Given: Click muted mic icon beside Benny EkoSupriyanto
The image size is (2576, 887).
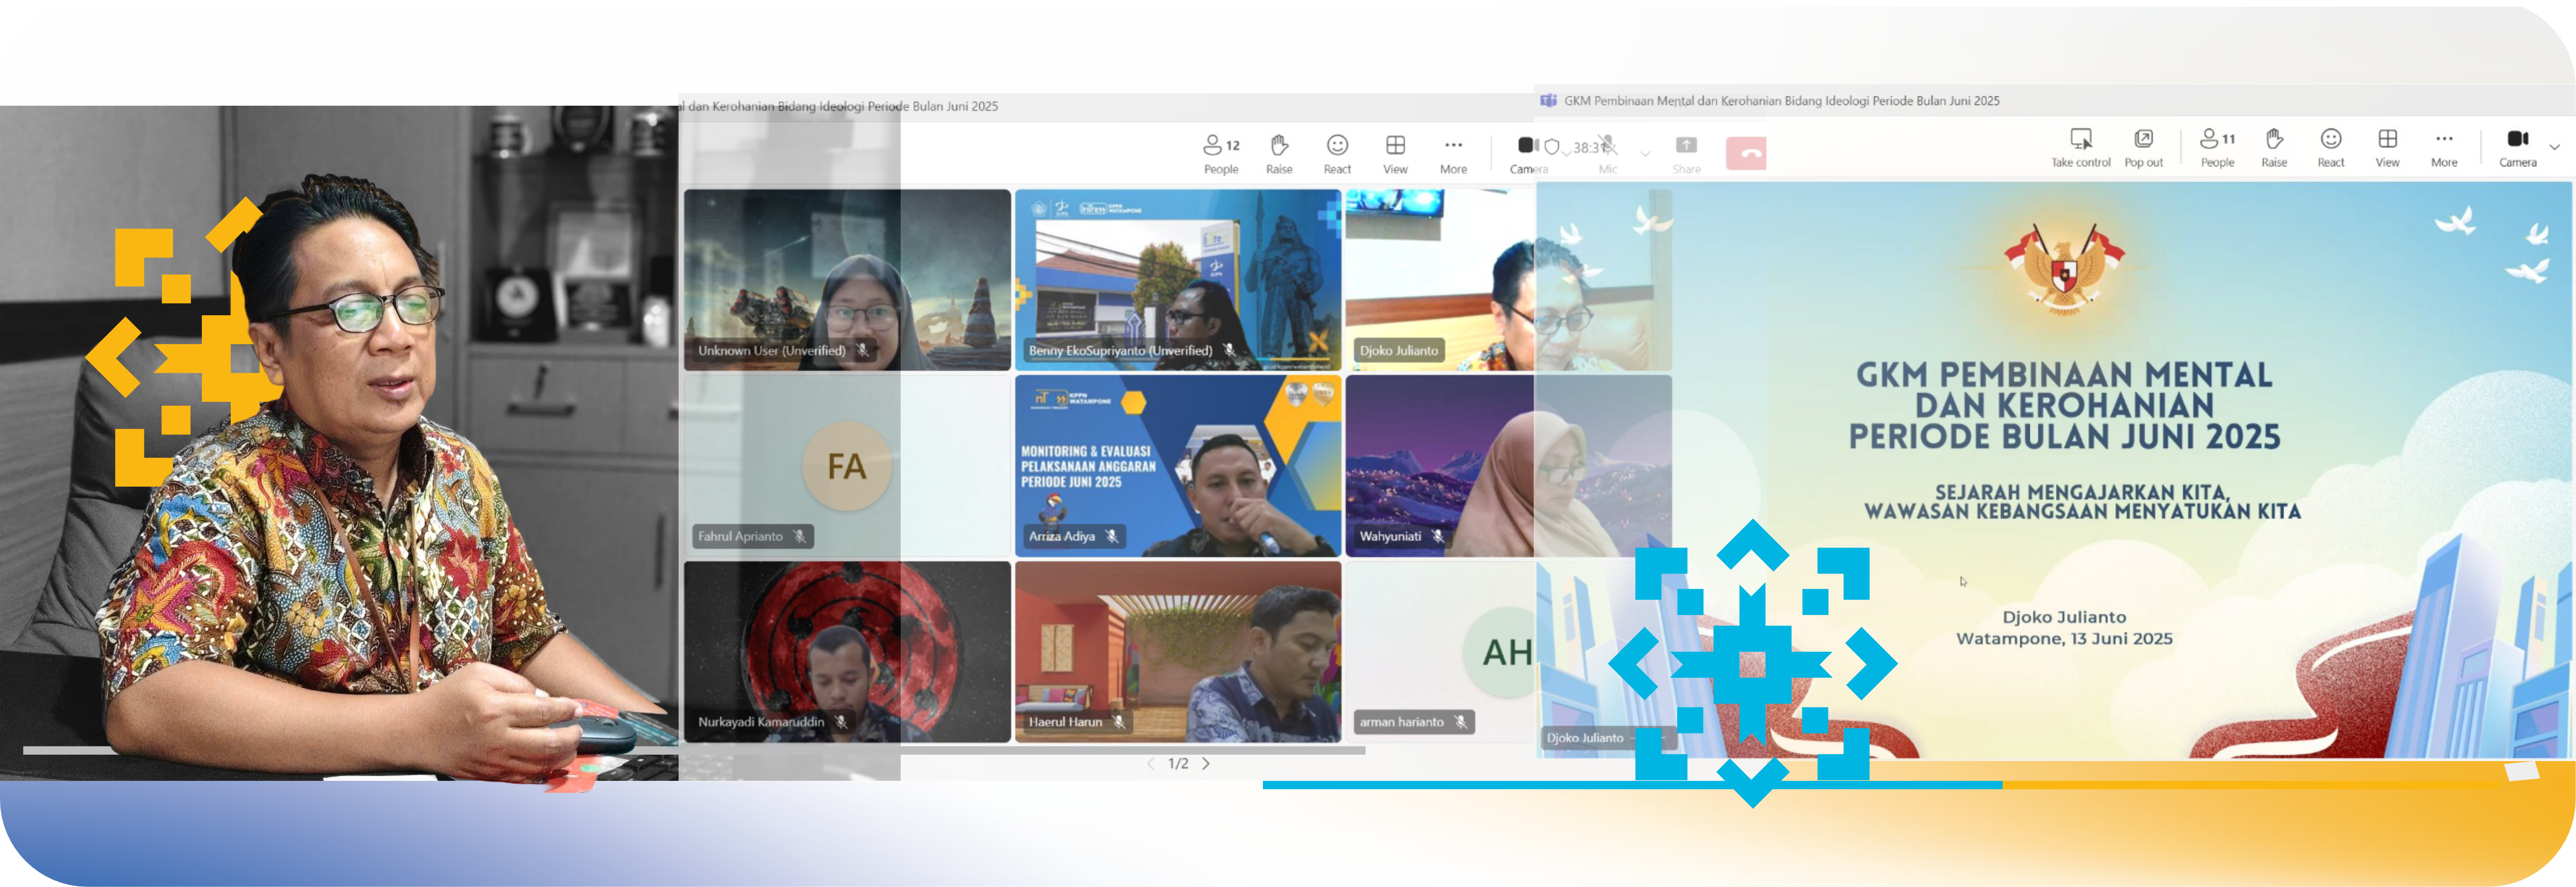Looking at the screenshot, I should coord(1229,350).
